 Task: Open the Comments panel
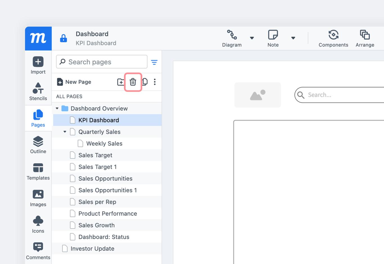(x=38, y=251)
